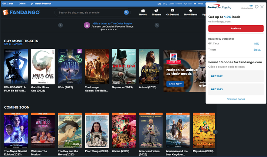Click the Hill's Science Diet ad logo
This screenshot has width=267, height=157.
point(174,59)
